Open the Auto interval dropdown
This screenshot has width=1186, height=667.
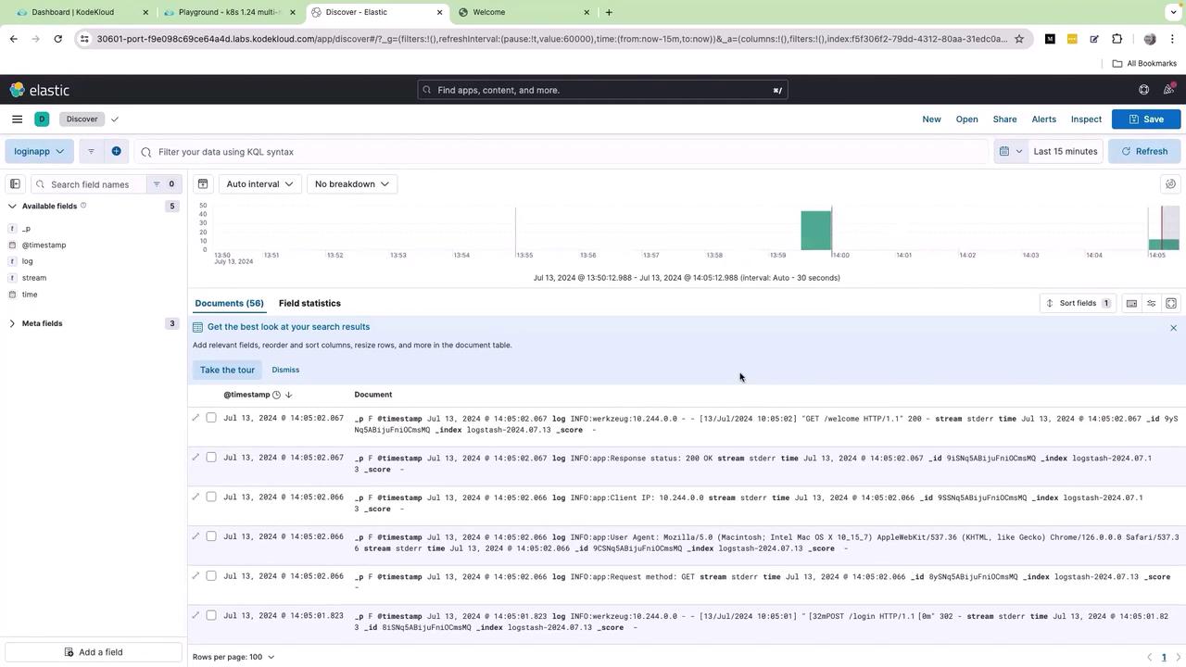(259, 183)
